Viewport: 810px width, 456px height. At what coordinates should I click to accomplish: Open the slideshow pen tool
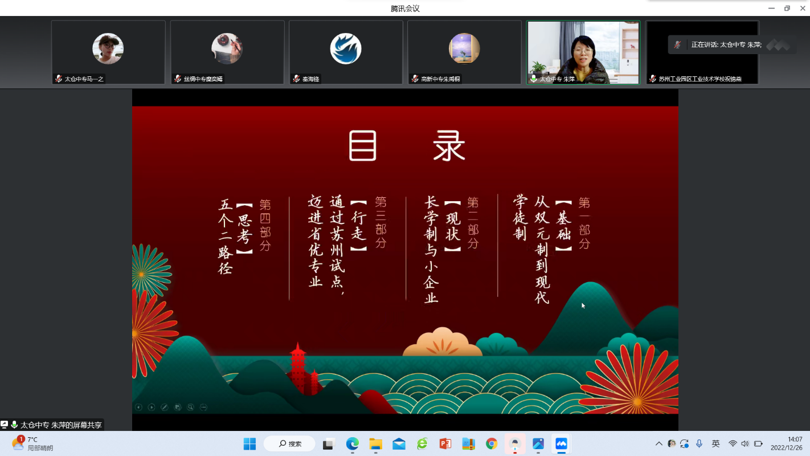pyautogui.click(x=165, y=407)
